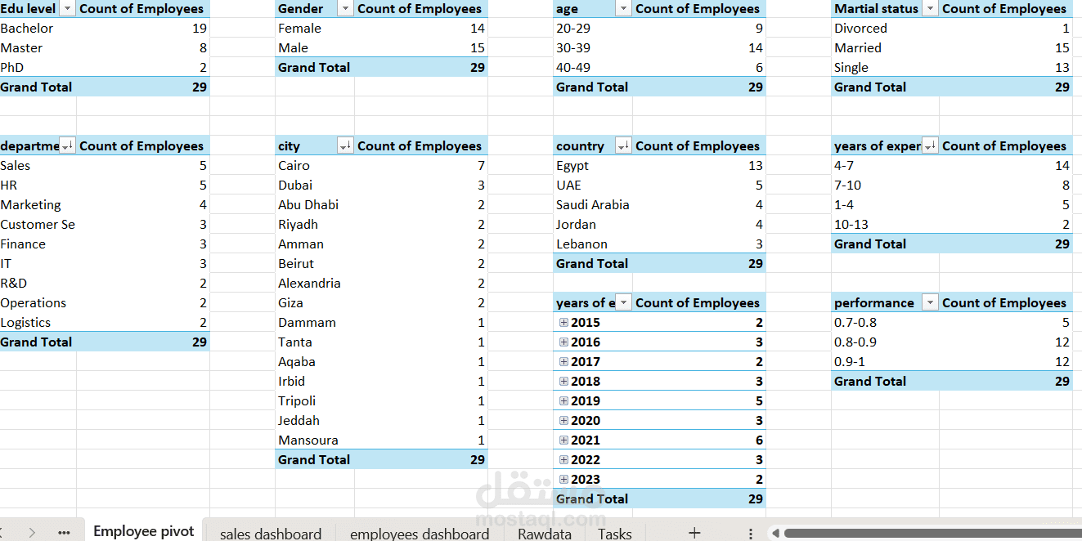Open the Martial status filter dropdown
Screen dimensions: 1082x541
(930, 9)
